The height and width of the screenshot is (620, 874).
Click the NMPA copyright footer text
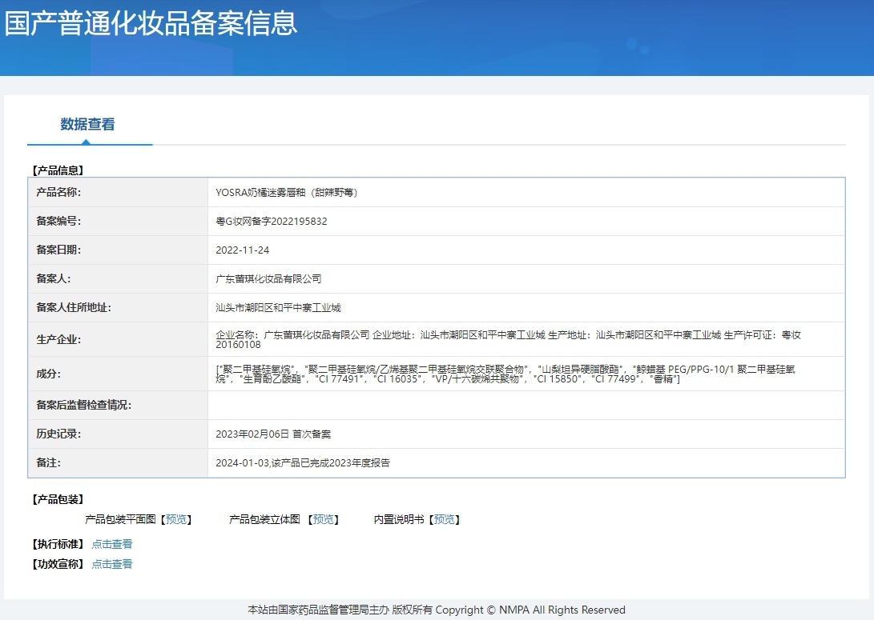437,610
